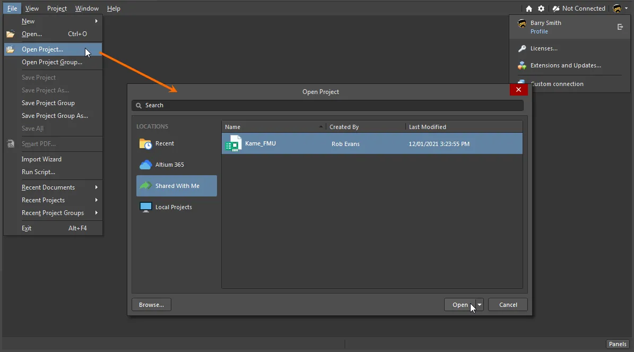Click the Last Modified column header
This screenshot has width=634, height=352.
click(464, 127)
